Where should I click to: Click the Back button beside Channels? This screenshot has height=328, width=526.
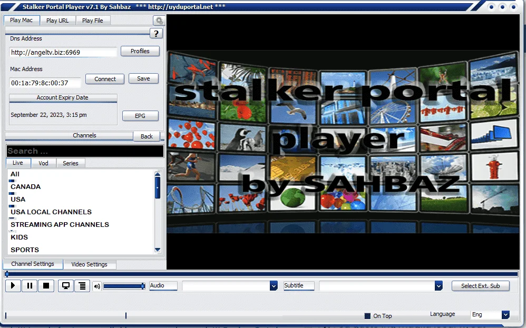[147, 136]
